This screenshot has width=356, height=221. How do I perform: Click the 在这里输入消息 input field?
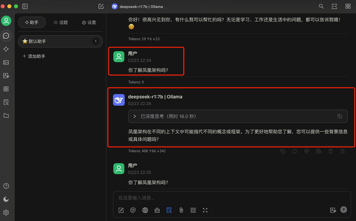click(x=232, y=198)
